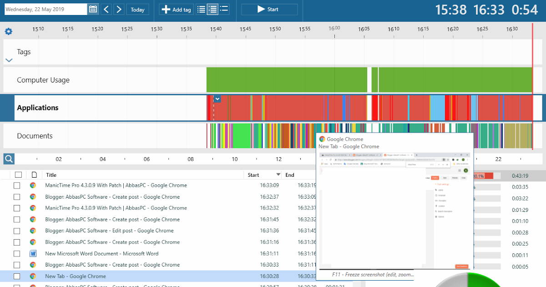Select the Applications timeline label
The image size is (546, 287).
coord(38,108)
